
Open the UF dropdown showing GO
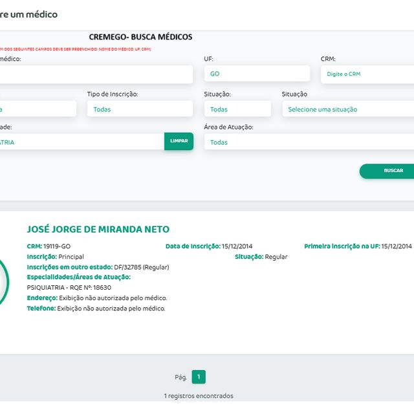257,73
